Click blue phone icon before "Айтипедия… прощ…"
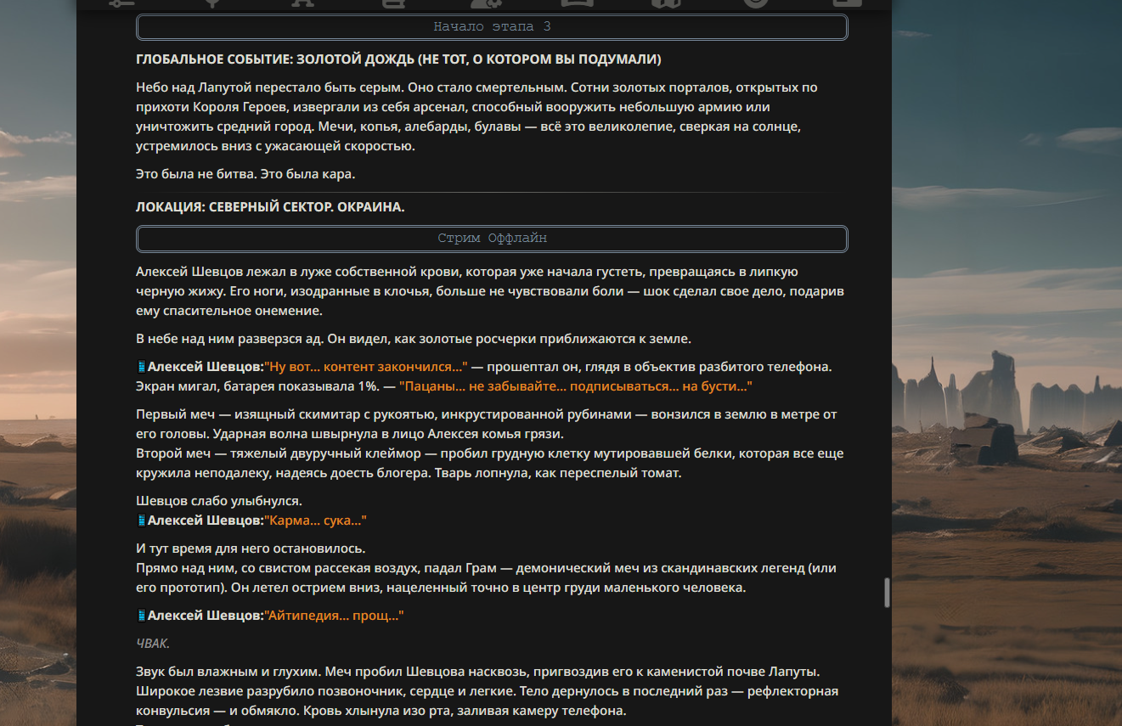Screen dimensions: 1122x726 coord(141,616)
